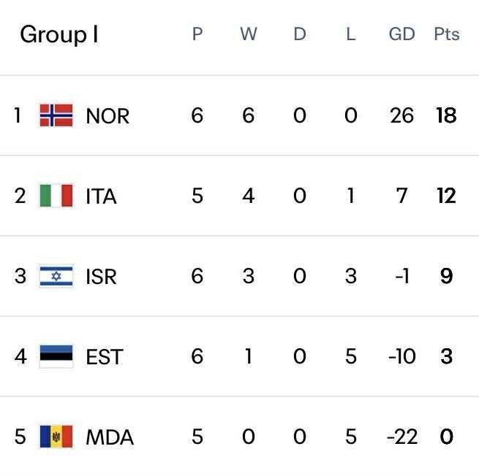
Task: Open the NOR team link
Action: pyautogui.click(x=108, y=116)
